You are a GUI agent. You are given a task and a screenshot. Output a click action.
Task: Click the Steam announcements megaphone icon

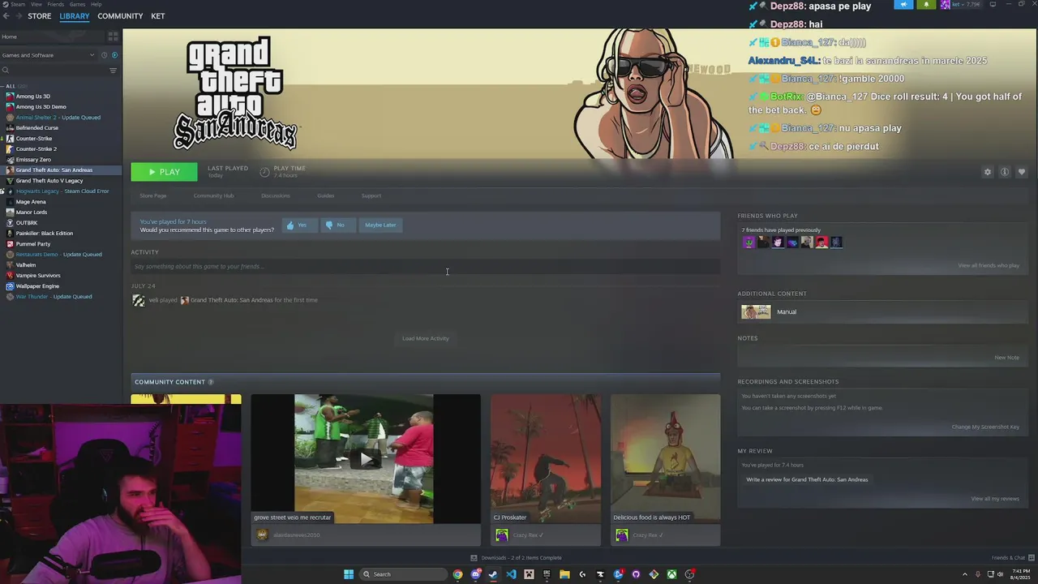pyautogui.click(x=904, y=4)
